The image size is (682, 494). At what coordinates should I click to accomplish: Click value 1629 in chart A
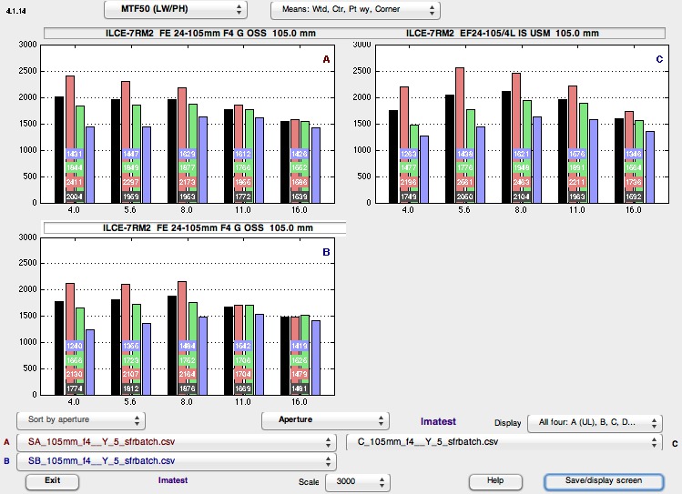(x=187, y=154)
